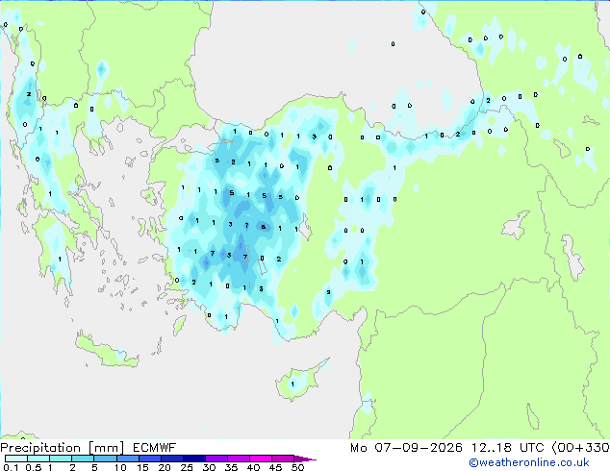
Task: Click the 0.1–0.5 mm legend color box
Action: point(16,459)
